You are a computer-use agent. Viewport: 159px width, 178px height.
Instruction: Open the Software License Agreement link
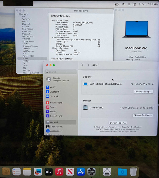[x=106, y=127]
